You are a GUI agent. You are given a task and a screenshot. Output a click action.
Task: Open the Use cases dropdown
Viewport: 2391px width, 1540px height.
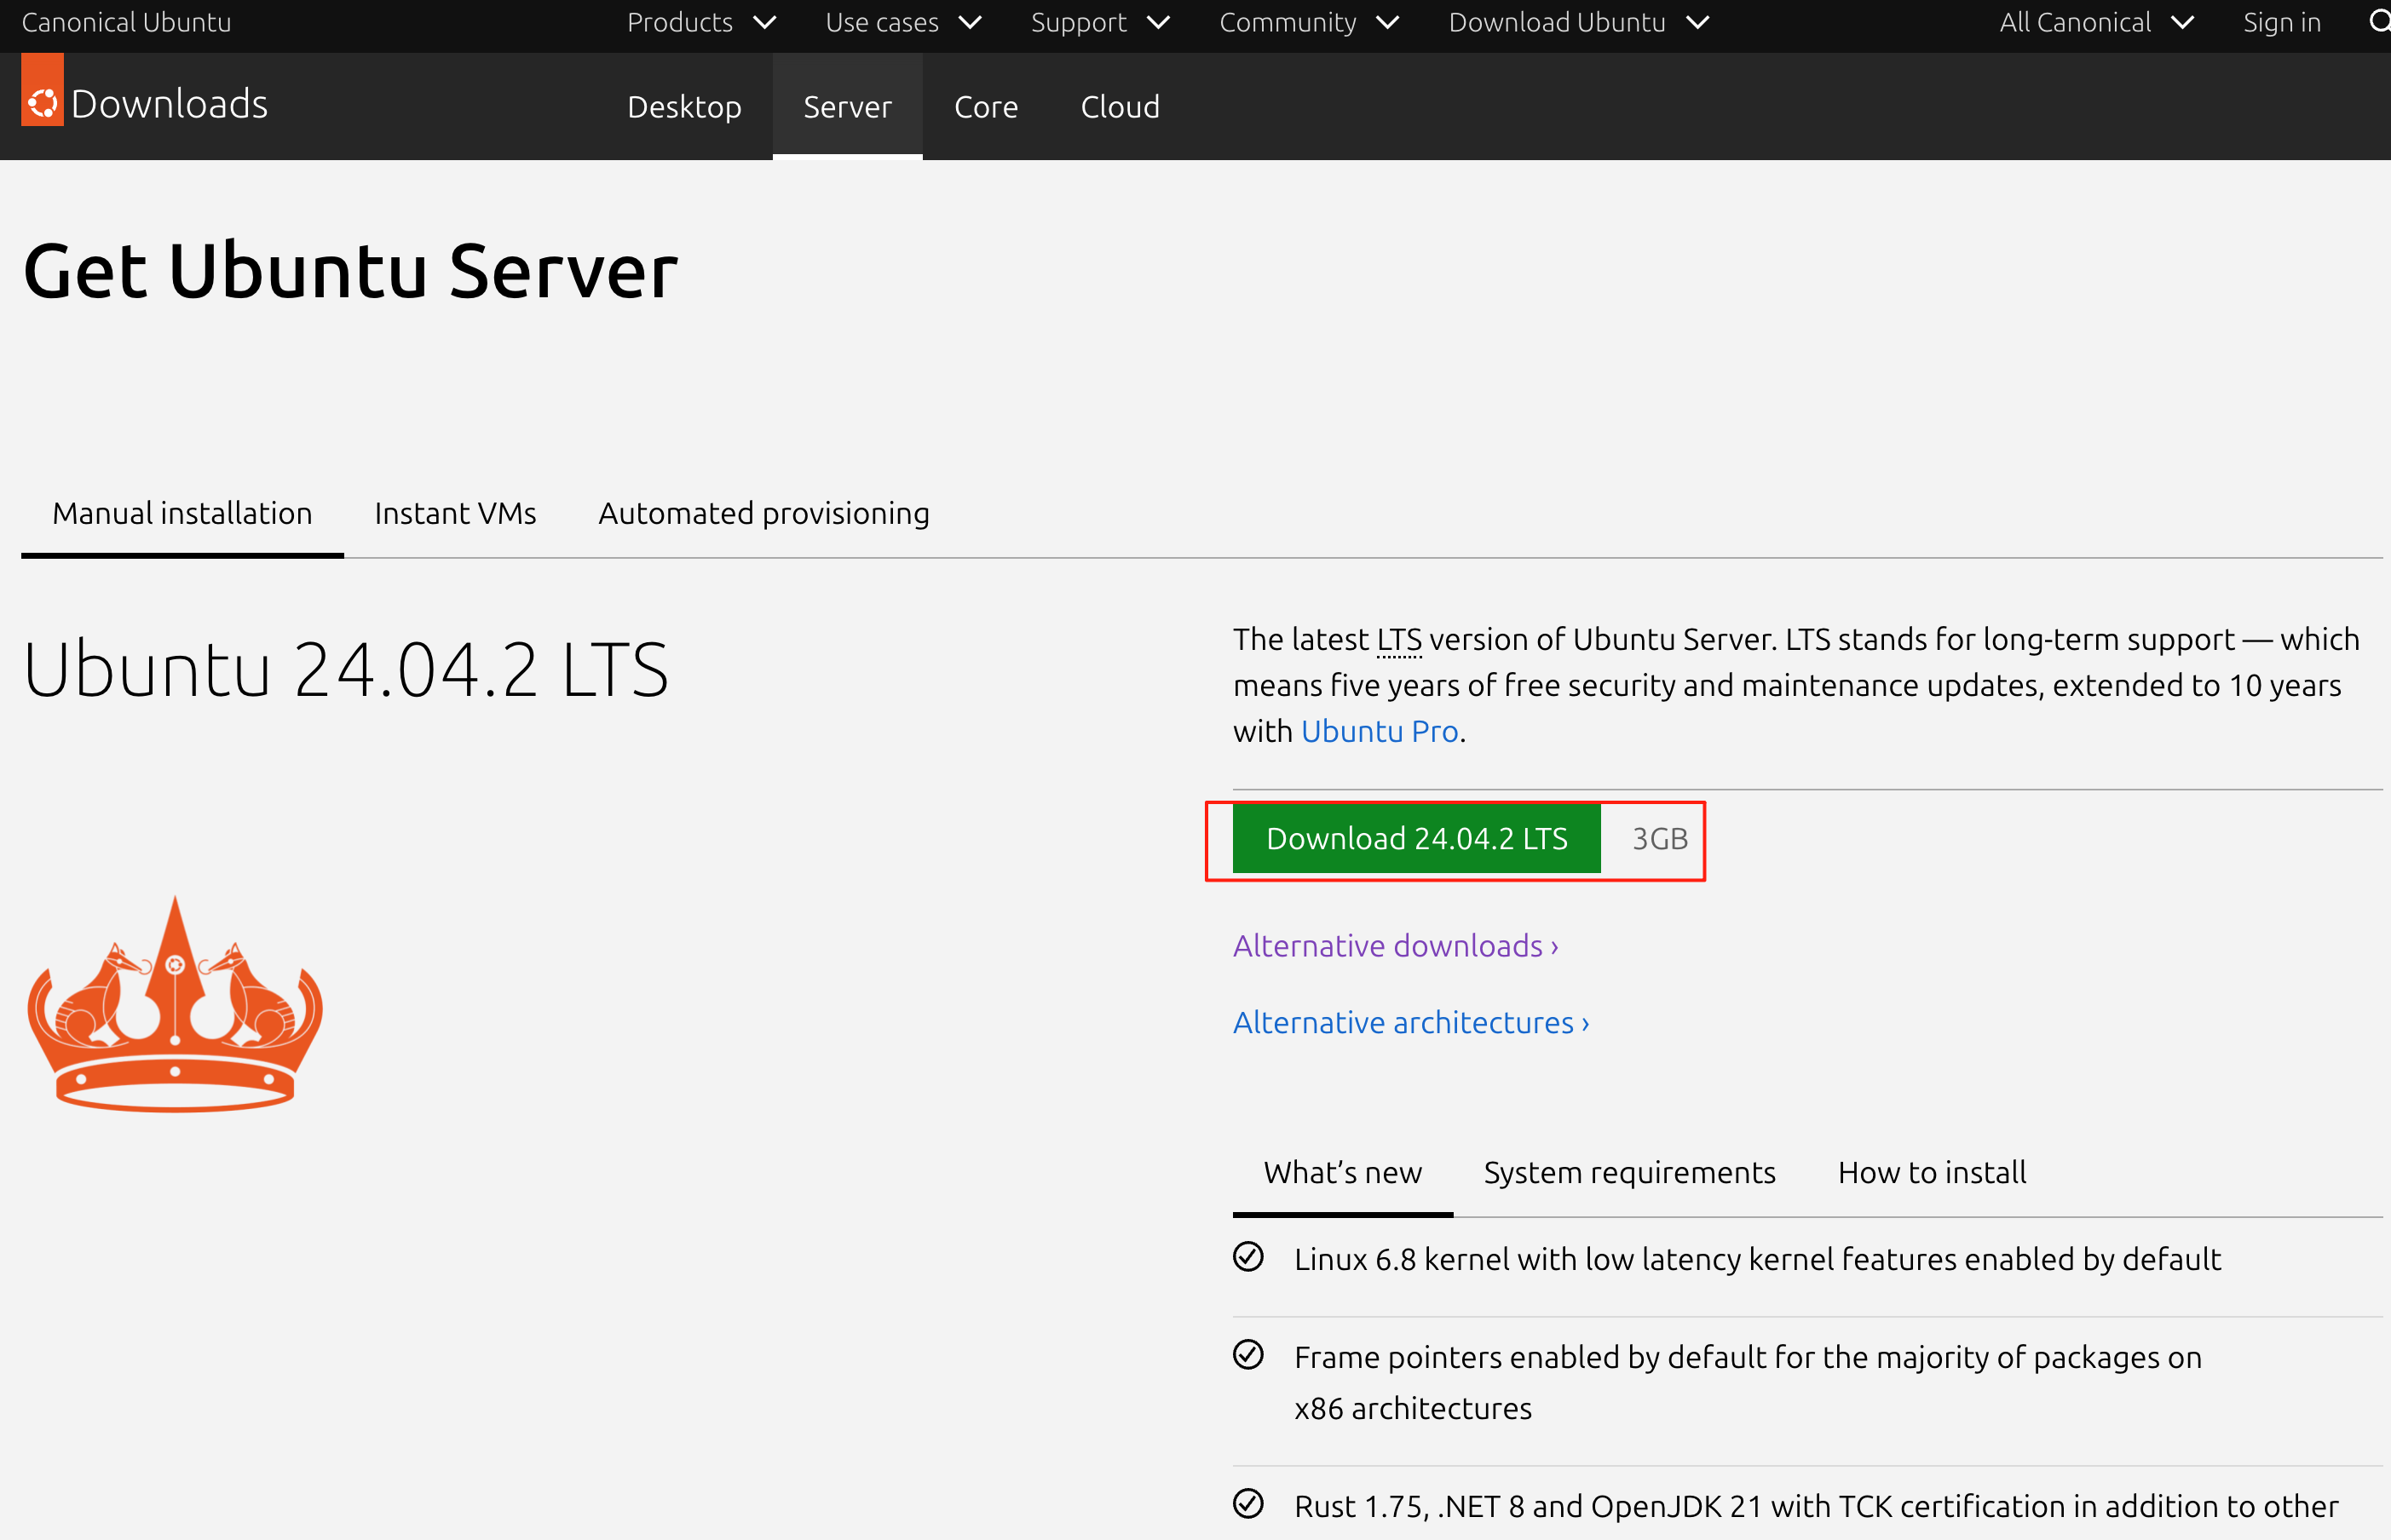[902, 22]
